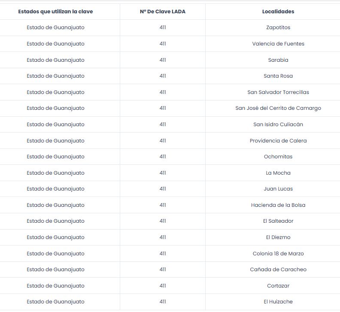Click the 411 code in El Diezmo row
This screenshot has width=340, height=312.
[162, 237]
